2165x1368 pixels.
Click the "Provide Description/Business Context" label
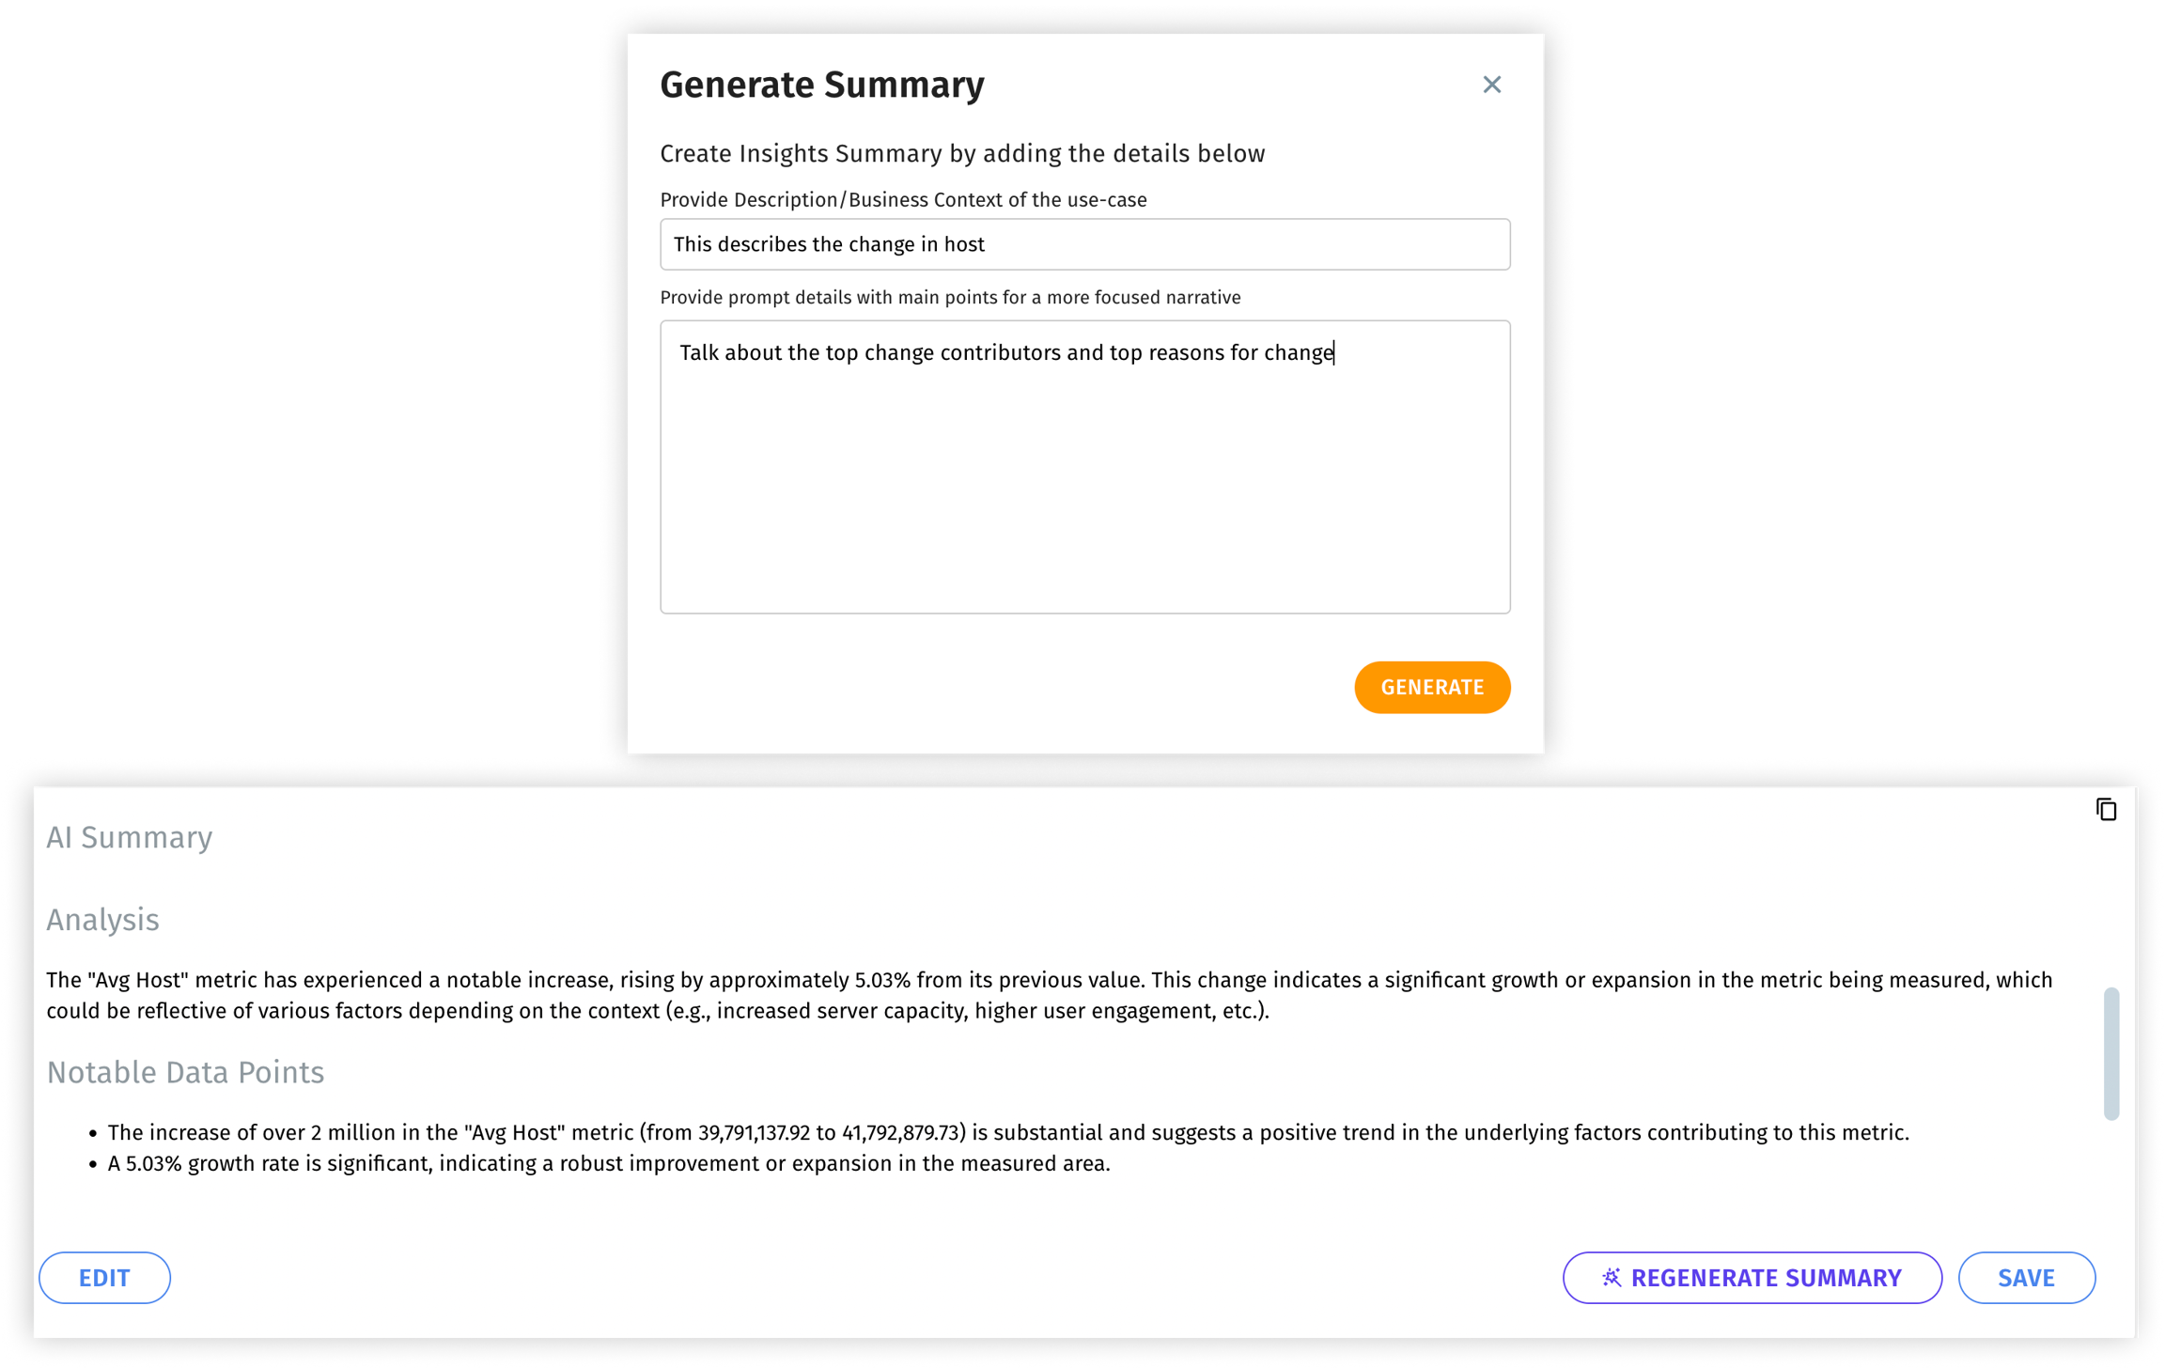point(903,200)
